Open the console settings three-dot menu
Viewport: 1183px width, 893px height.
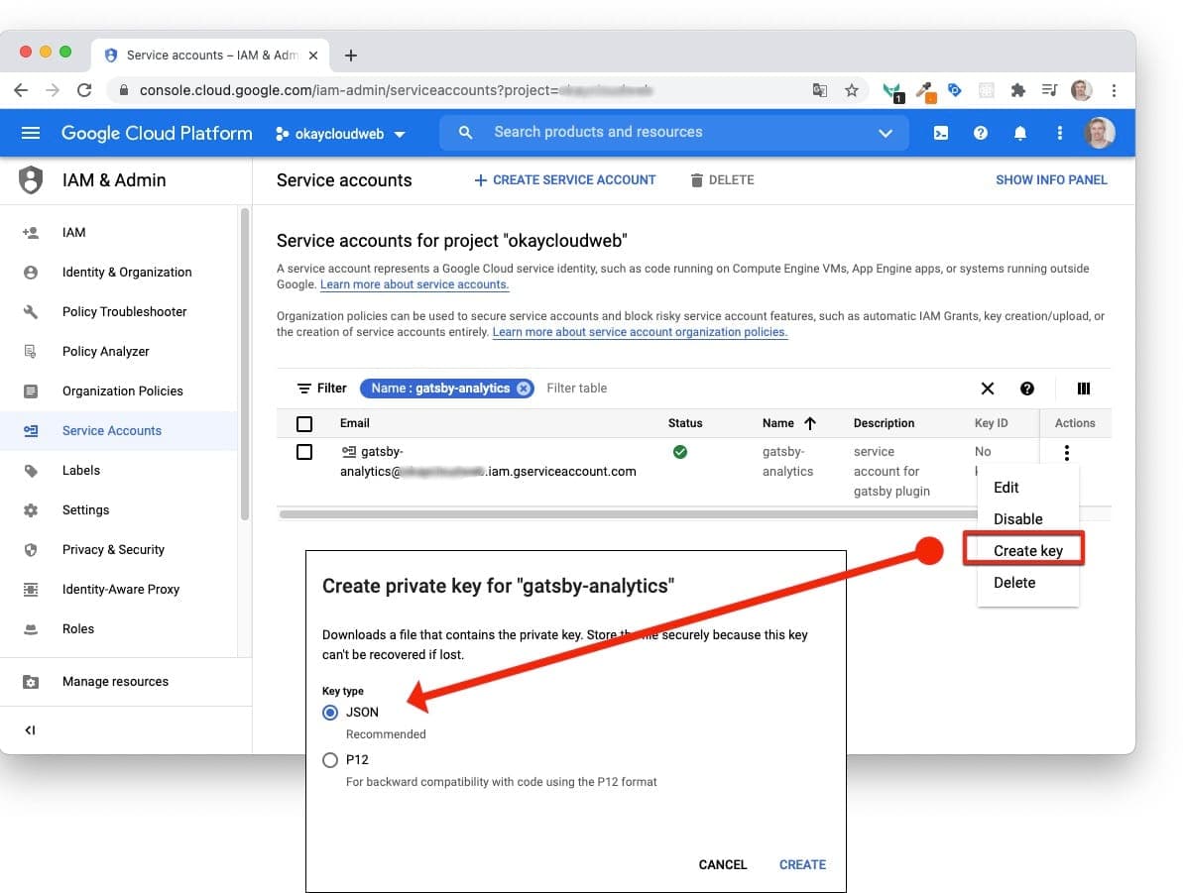[x=1059, y=134]
